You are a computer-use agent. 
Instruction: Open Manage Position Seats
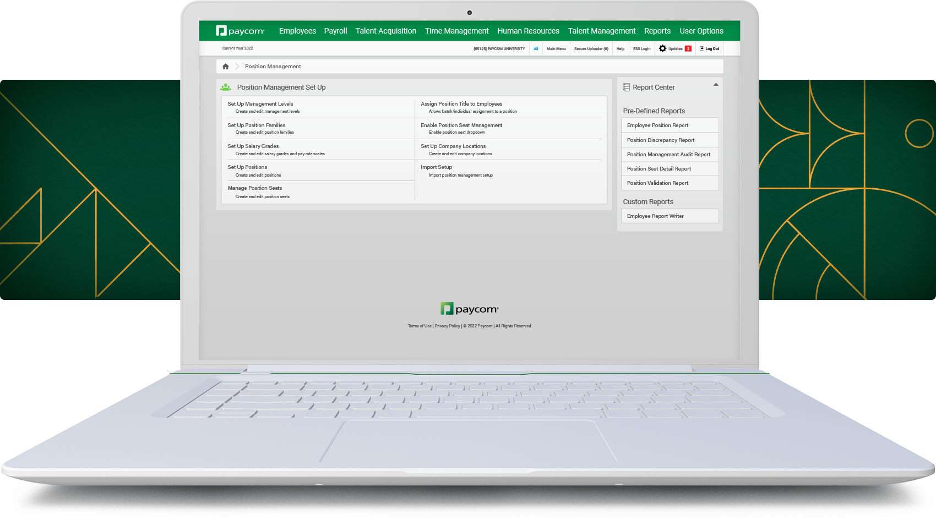point(255,188)
